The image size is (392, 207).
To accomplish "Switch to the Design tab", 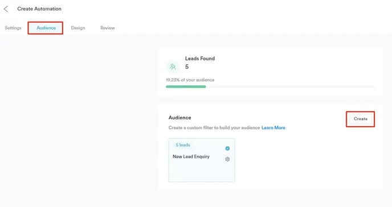I will click(78, 28).
